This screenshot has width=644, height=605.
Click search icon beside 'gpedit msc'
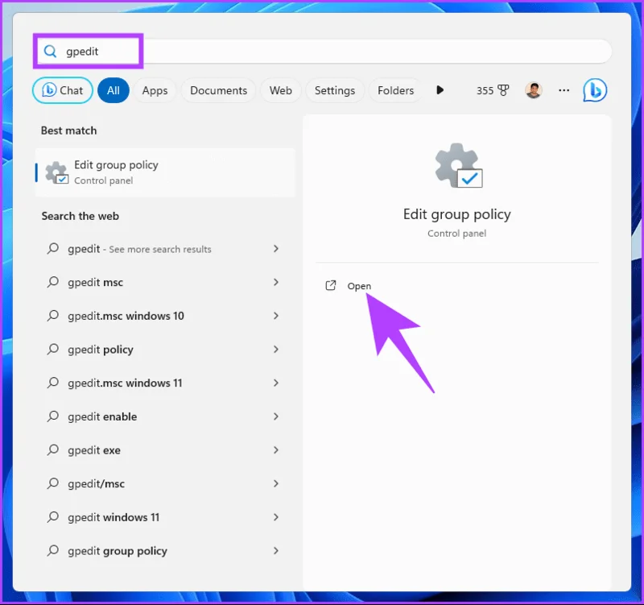click(52, 282)
